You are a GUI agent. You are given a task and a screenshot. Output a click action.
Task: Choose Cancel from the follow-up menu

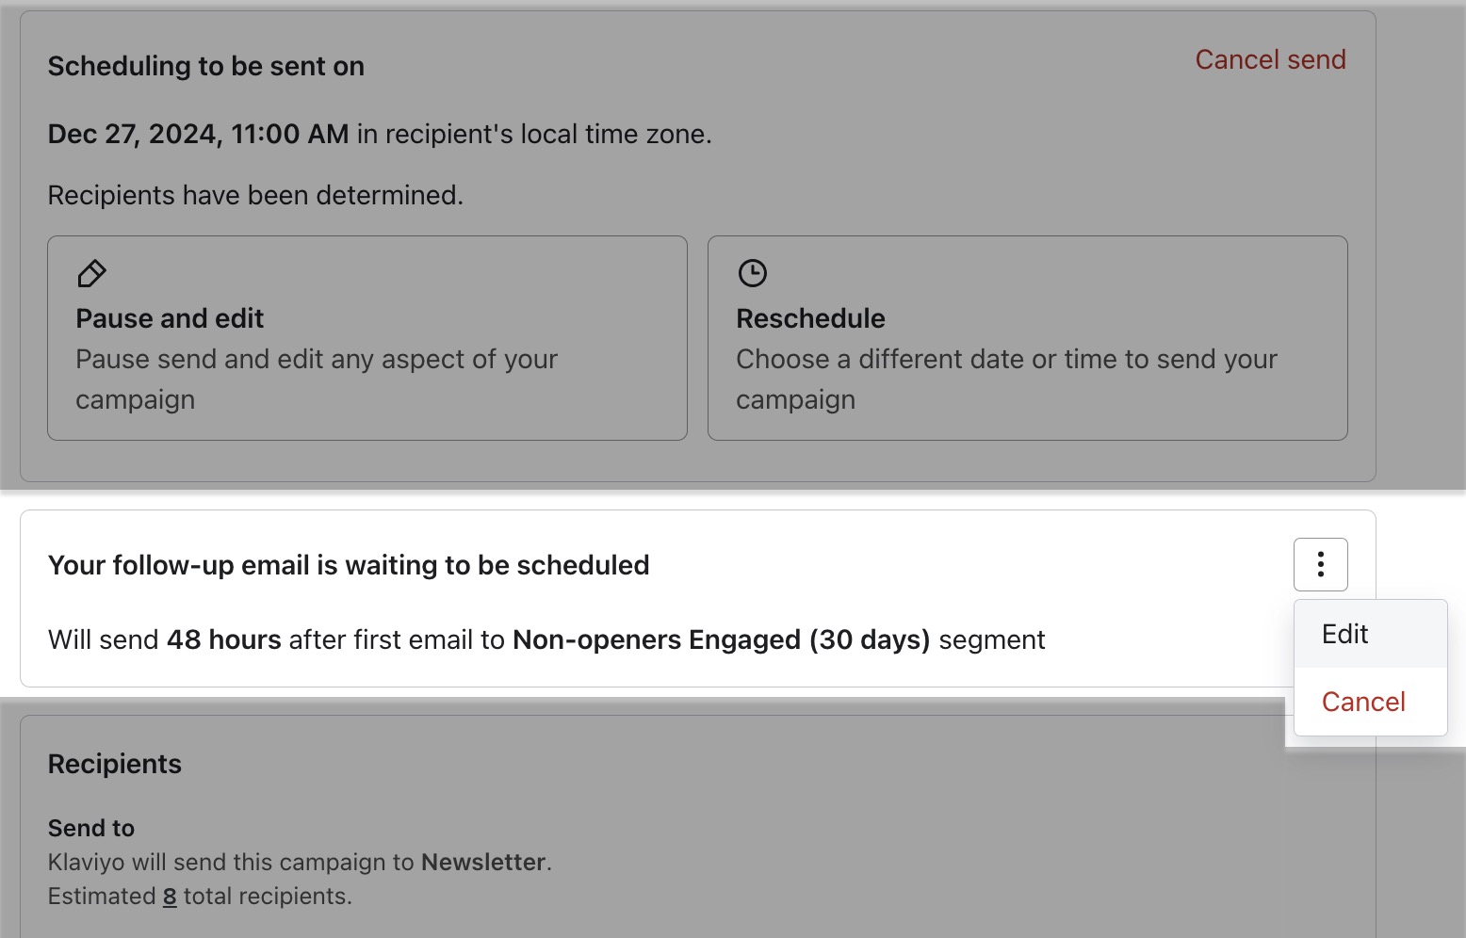point(1363,702)
